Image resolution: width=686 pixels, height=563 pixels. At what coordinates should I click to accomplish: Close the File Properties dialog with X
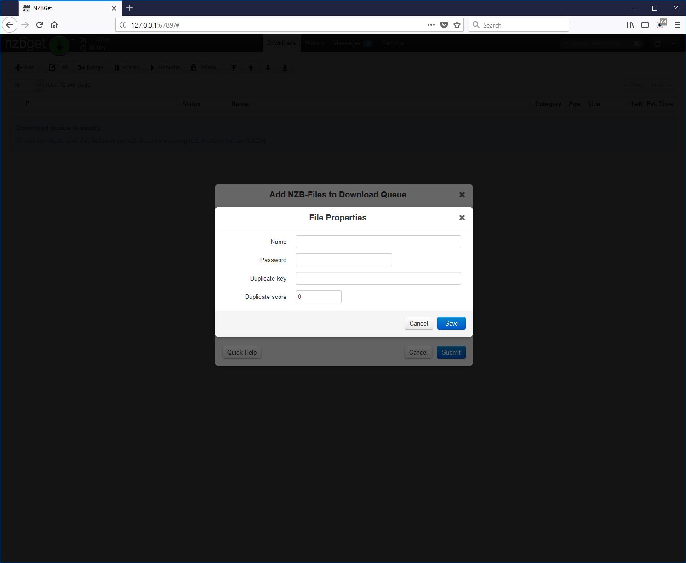(x=462, y=218)
